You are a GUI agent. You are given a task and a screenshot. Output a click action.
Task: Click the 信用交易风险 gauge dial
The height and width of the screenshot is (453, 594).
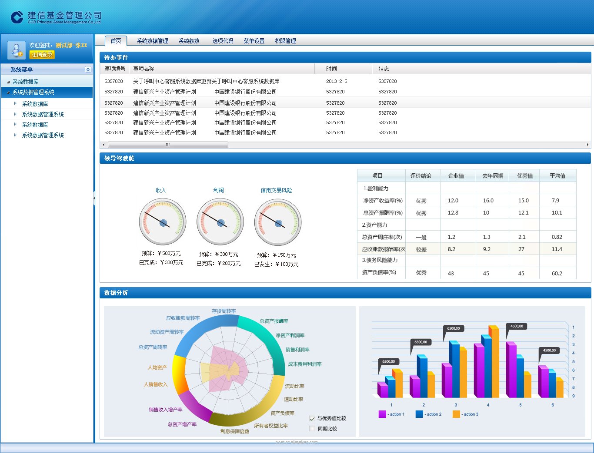tap(278, 222)
